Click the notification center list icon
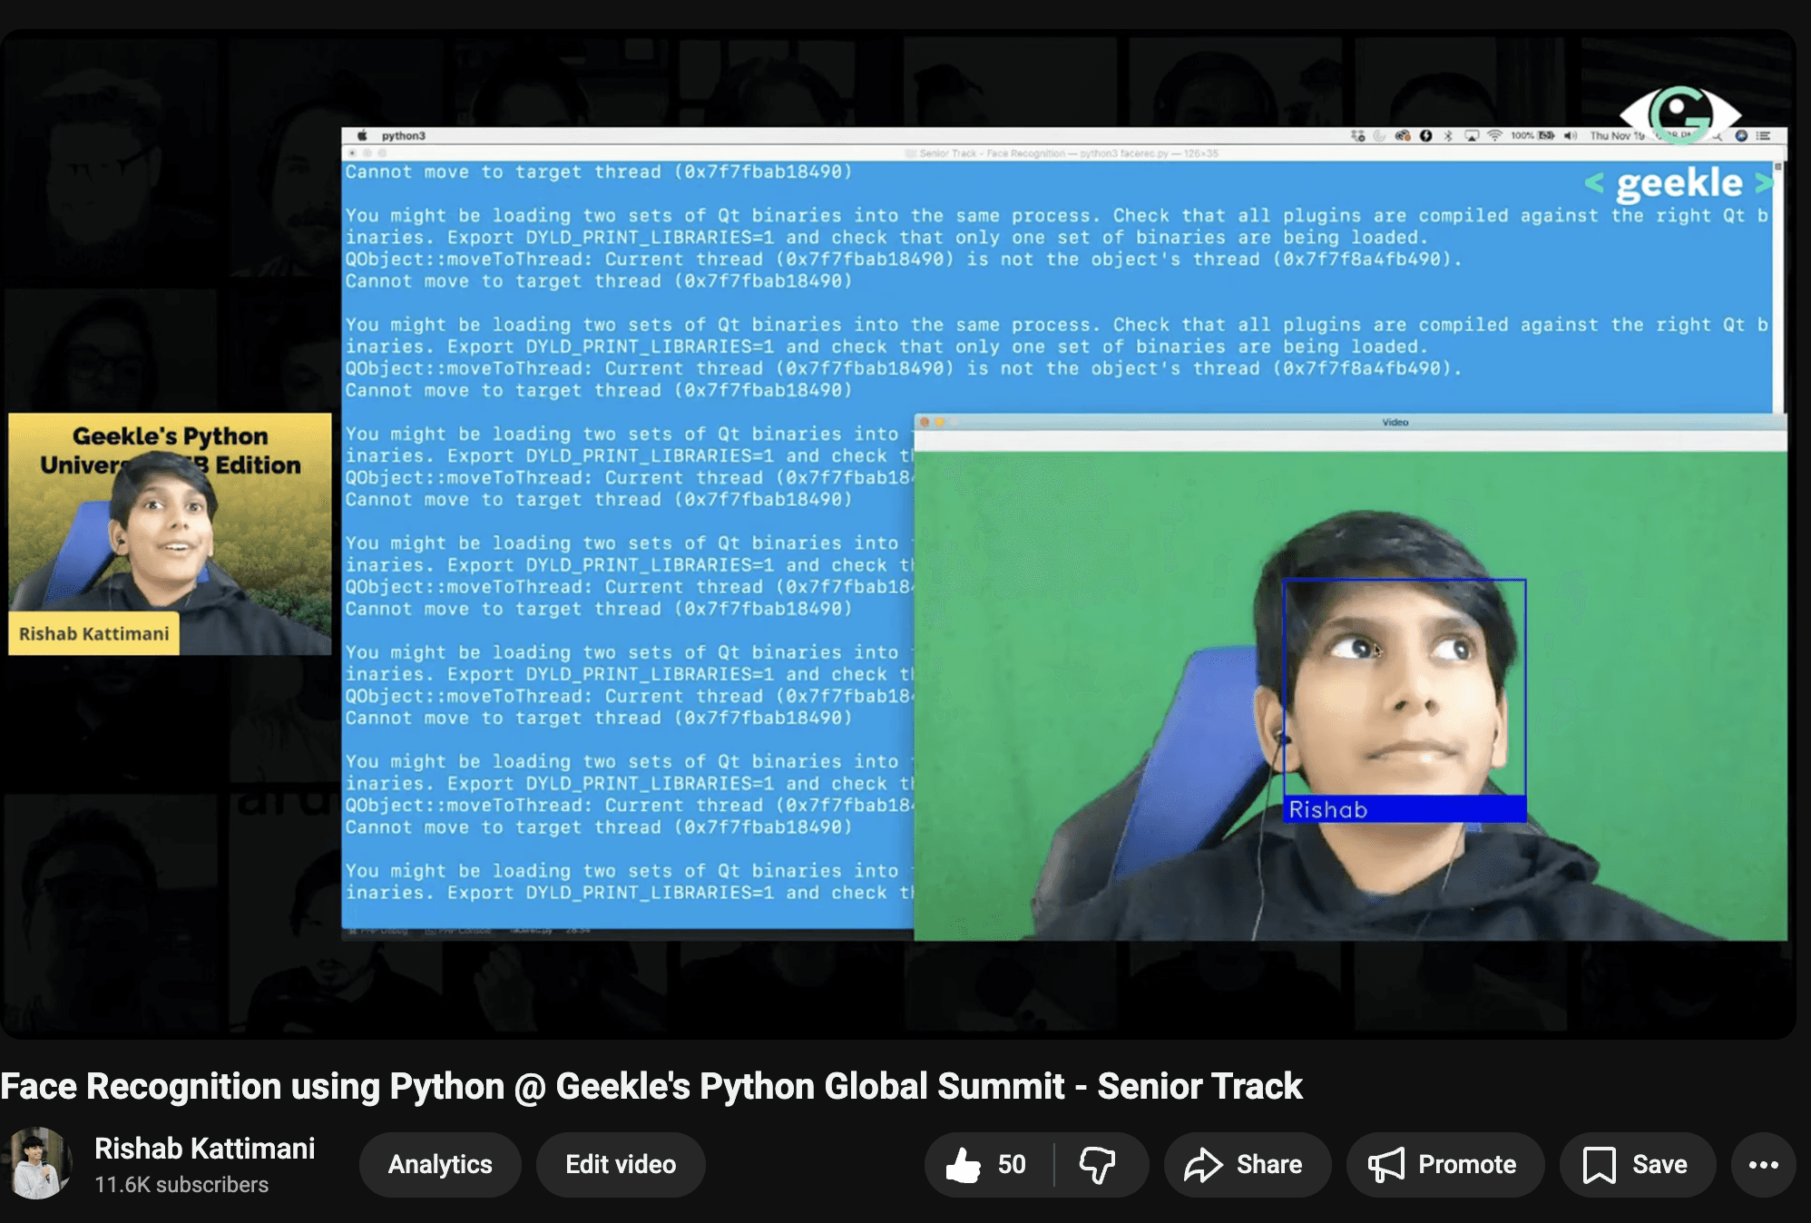 tap(1763, 136)
